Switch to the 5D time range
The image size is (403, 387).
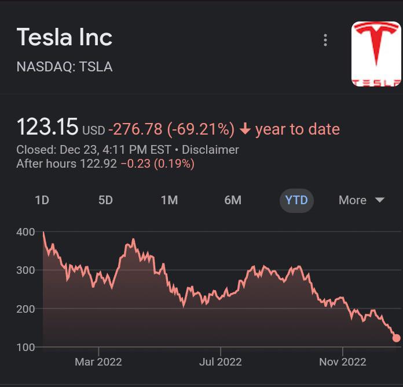(105, 200)
